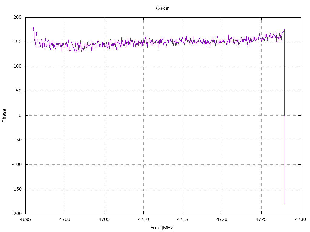Screen dimensions: 310x232
Task: Click the y-axis tick label -150
Action: click(x=17, y=189)
